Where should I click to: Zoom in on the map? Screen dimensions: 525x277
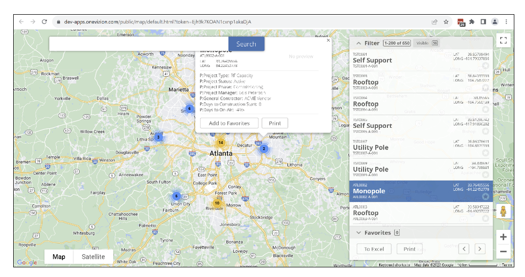click(503, 237)
